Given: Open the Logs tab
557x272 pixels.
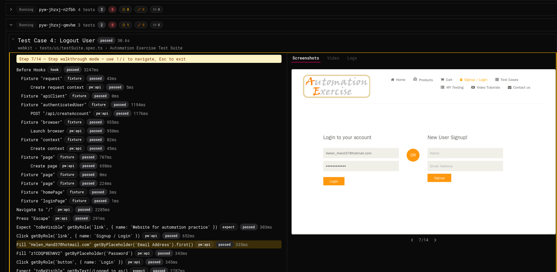Looking at the screenshot, I should pos(352,58).
